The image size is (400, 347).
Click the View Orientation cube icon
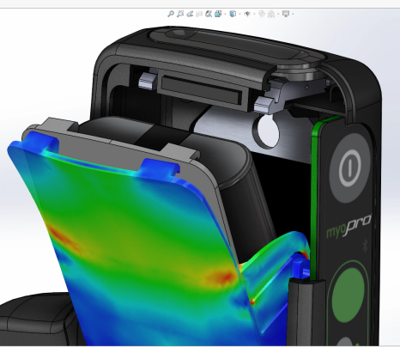pyautogui.click(x=218, y=14)
